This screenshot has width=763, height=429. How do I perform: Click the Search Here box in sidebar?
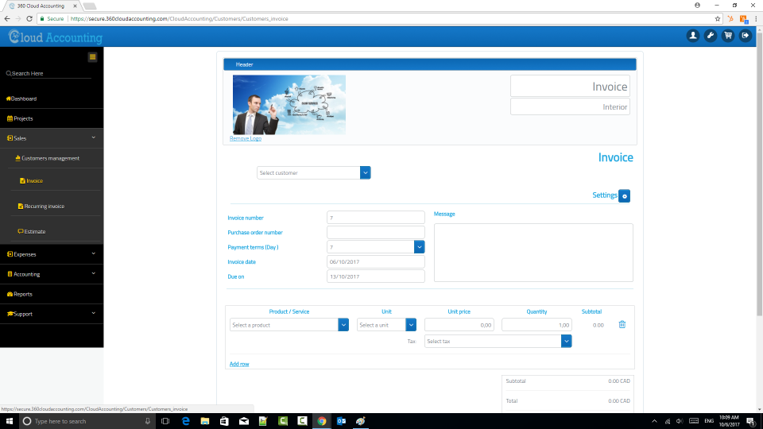(x=51, y=73)
